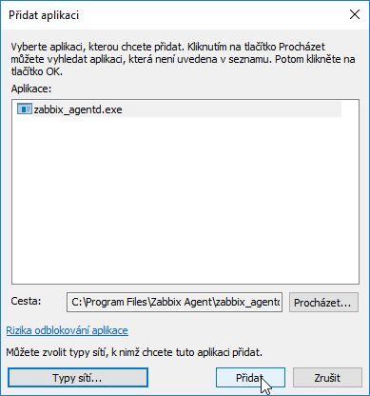Screen dimensions: 370x396
Task: Click into the Cesta path field
Action: tap(174, 302)
